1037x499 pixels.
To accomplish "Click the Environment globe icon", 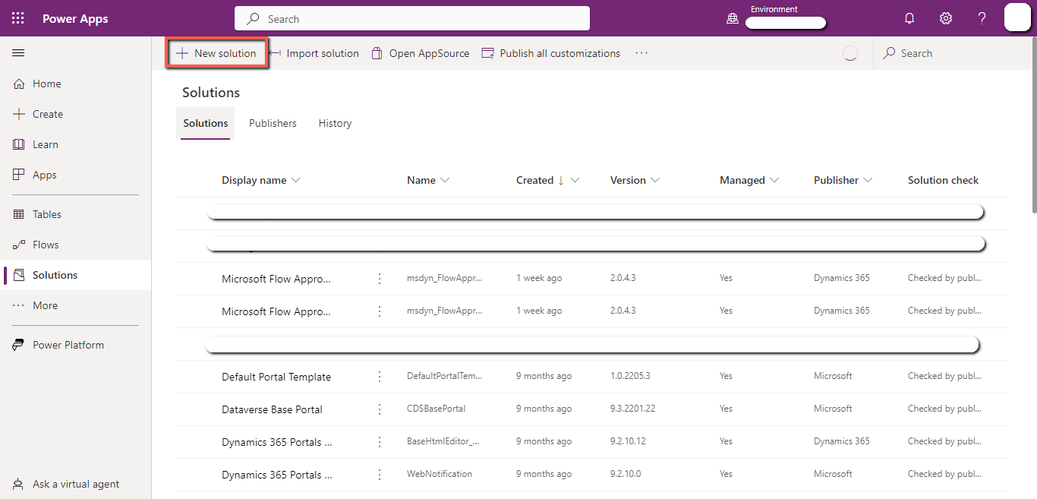I will click(x=733, y=19).
